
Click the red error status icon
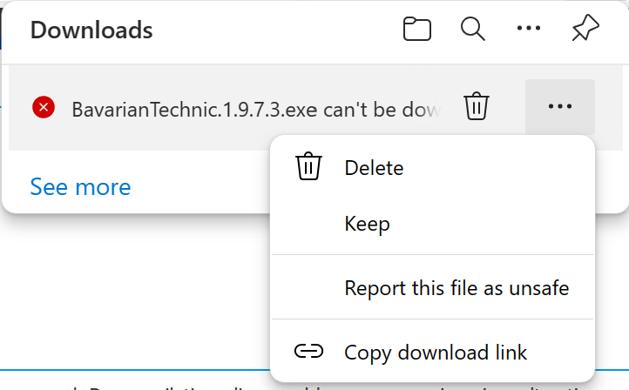44,107
